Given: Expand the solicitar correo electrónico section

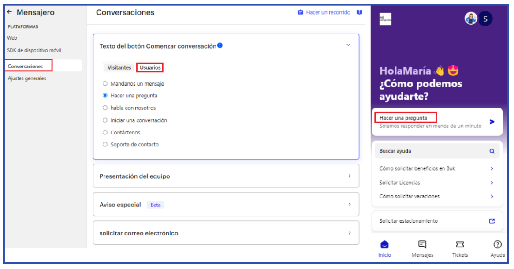Looking at the screenshot, I should point(349,233).
